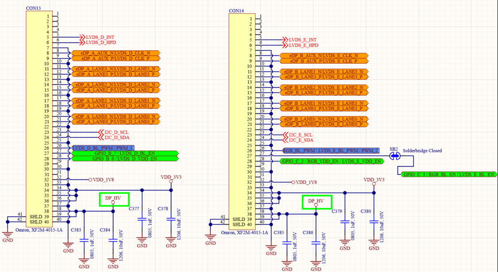The image size is (498, 272).
Task: Select the LVDS_E_INT port
Action: [x=300, y=40]
